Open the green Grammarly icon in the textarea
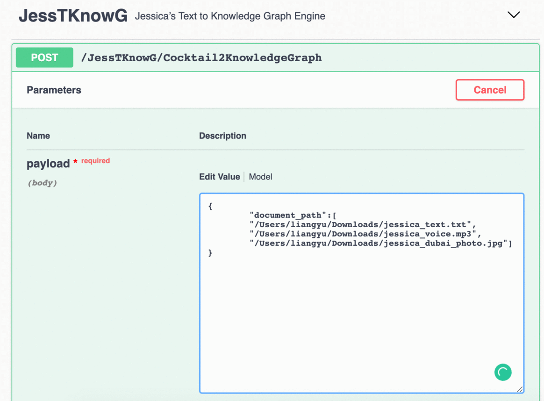 (503, 372)
